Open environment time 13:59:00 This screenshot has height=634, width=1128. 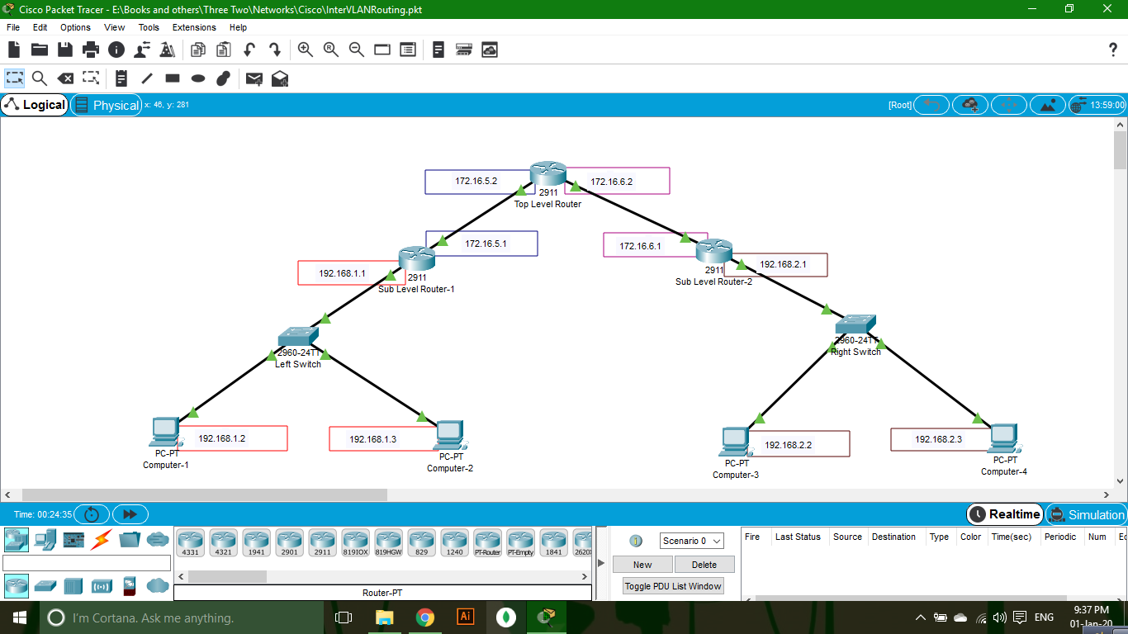(1097, 105)
